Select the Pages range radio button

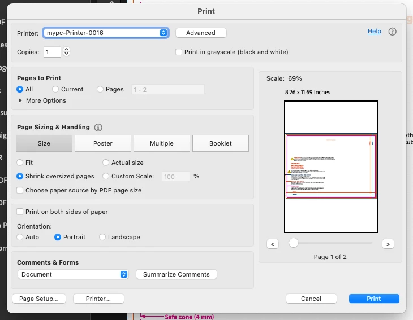pyautogui.click(x=100, y=89)
